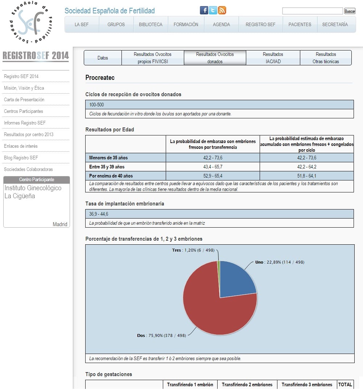The height and width of the screenshot is (391, 363).
Task: Open Resultados por centro 2013 link
Action: click(29, 134)
